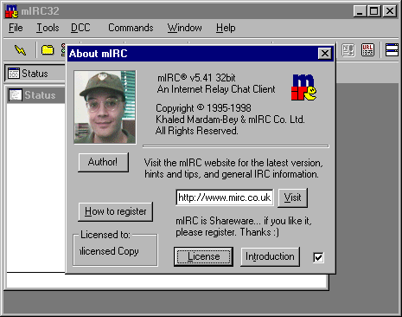Click the License button
The image size is (402, 317).
(x=203, y=256)
